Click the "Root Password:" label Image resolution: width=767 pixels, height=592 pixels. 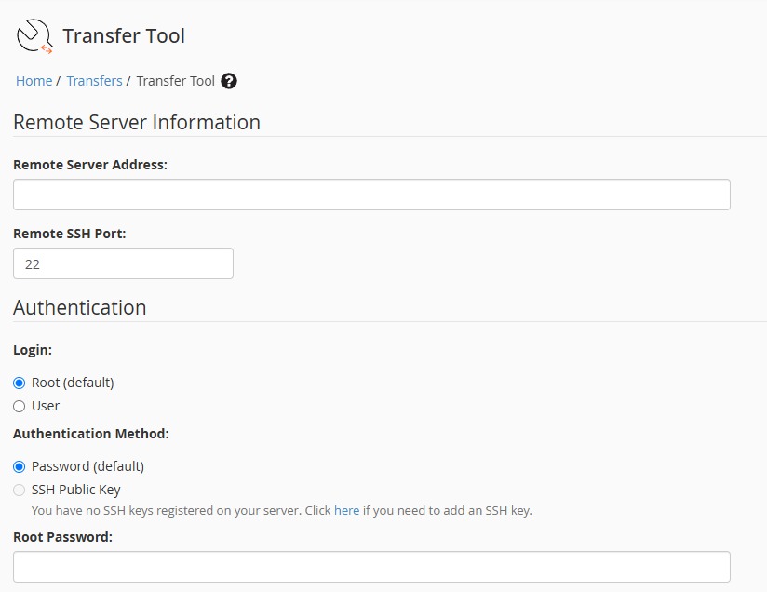(x=62, y=537)
